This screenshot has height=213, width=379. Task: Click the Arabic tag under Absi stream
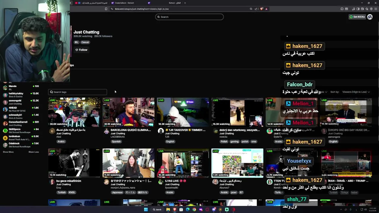[x=61, y=141]
